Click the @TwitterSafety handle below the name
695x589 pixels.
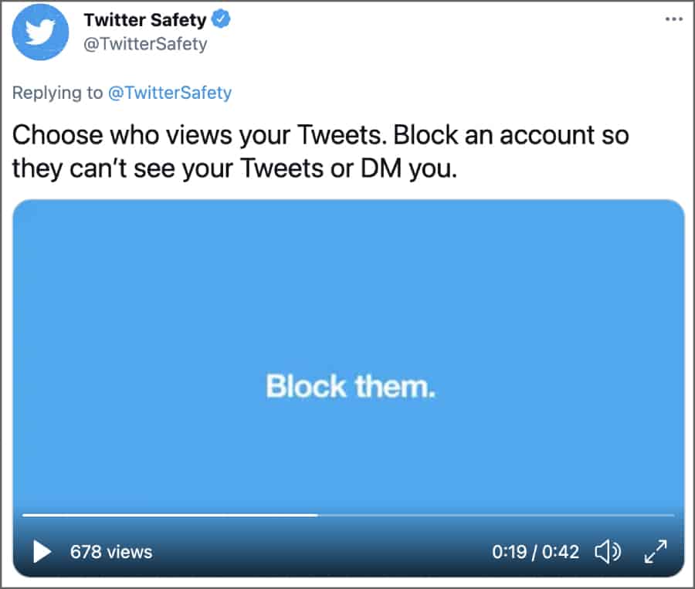[145, 43]
